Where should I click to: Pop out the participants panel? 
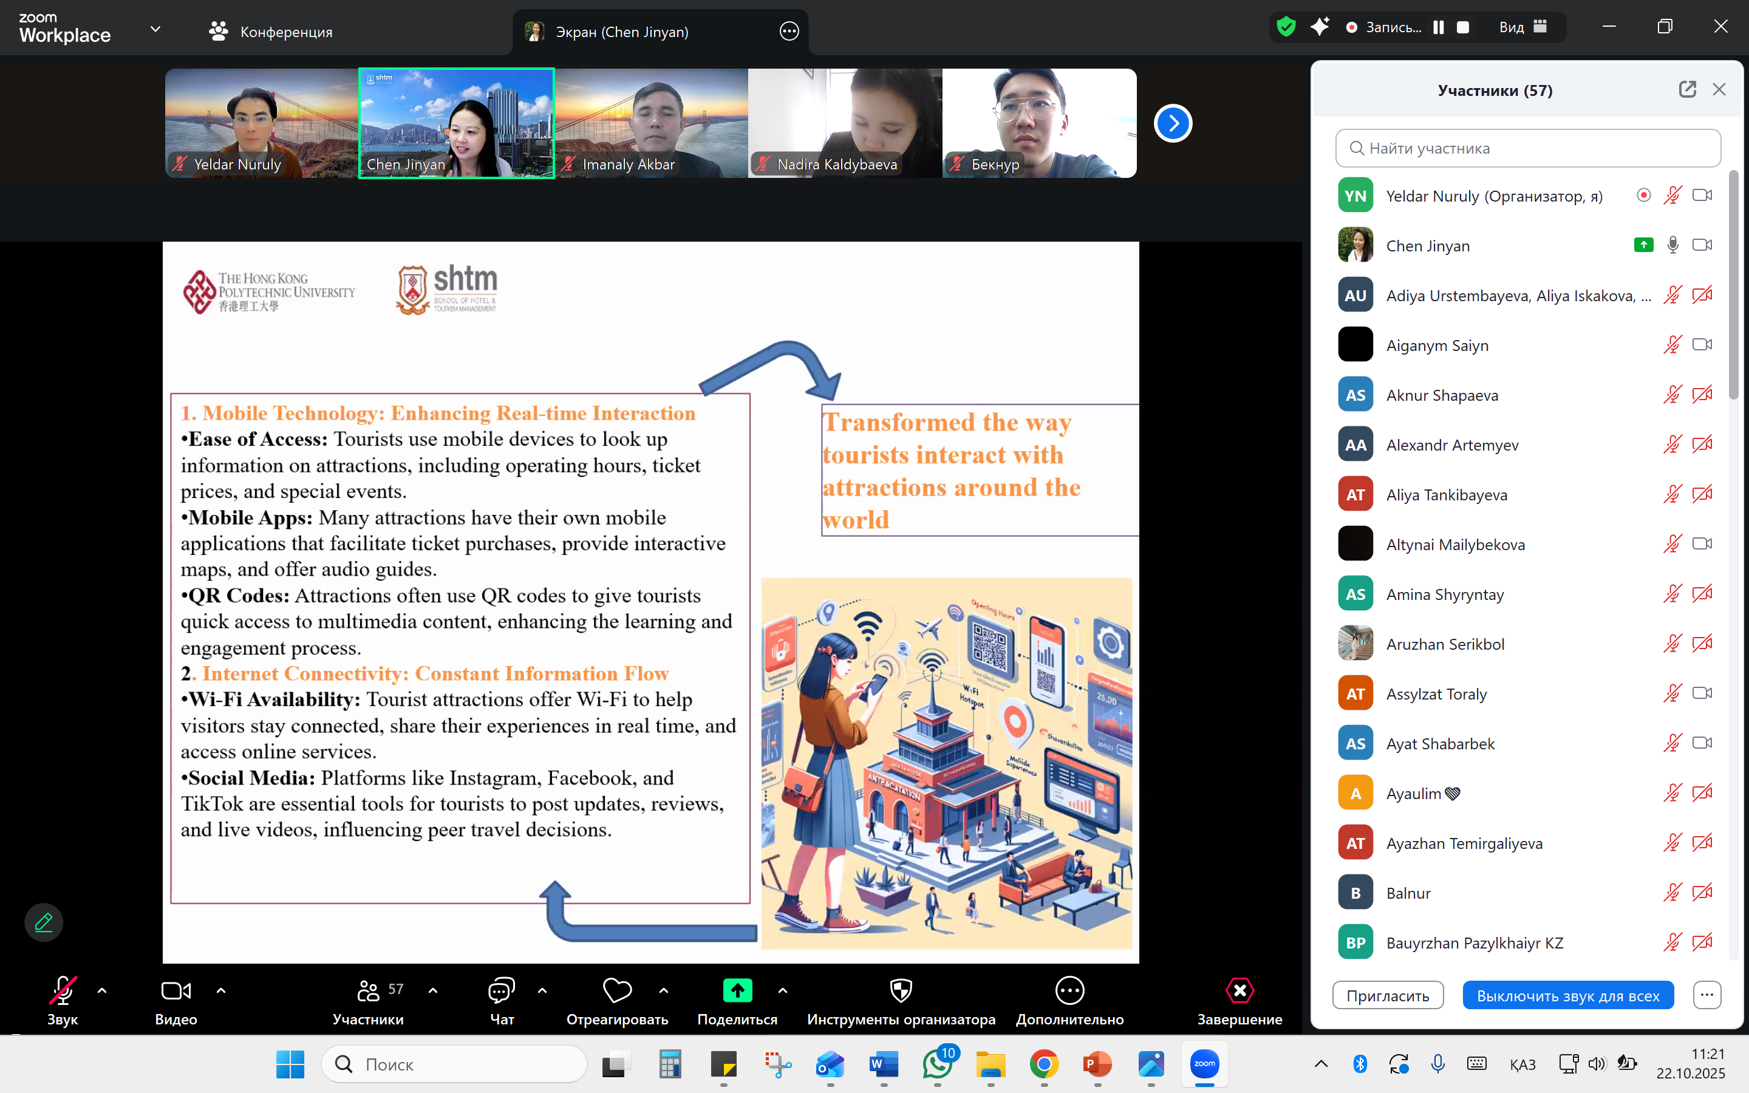point(1687,90)
